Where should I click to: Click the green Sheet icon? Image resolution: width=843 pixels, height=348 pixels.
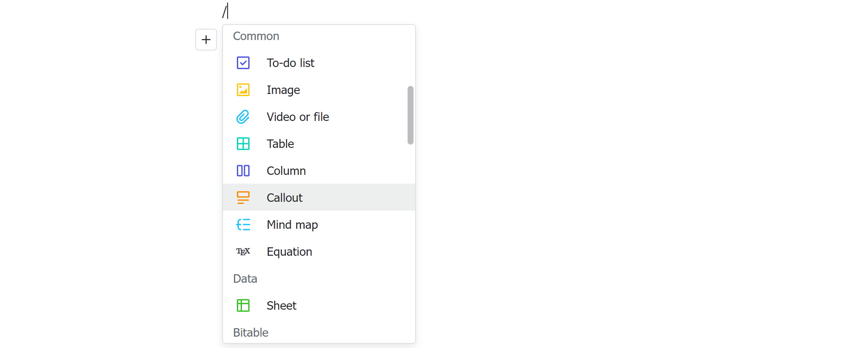[x=243, y=305]
